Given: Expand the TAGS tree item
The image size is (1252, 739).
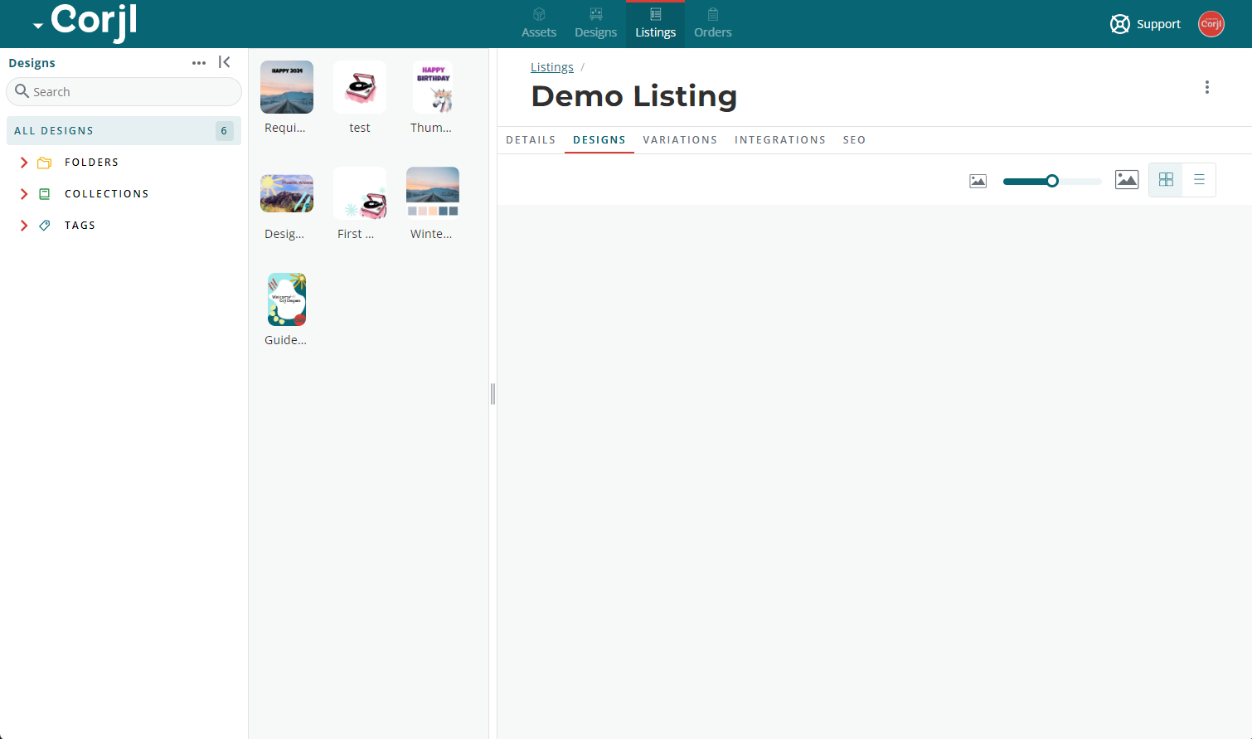Looking at the screenshot, I should tap(23, 225).
